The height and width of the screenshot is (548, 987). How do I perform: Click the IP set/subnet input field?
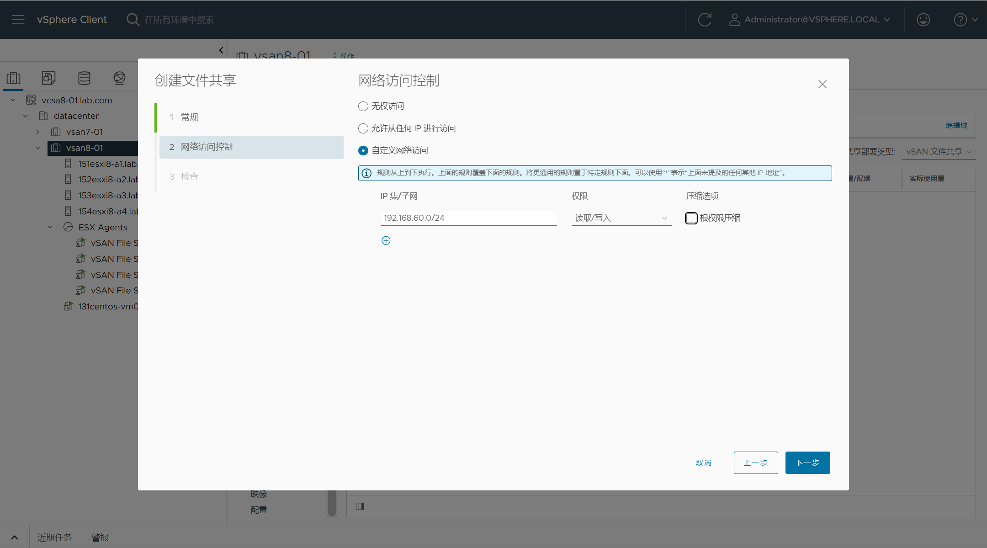(x=469, y=218)
